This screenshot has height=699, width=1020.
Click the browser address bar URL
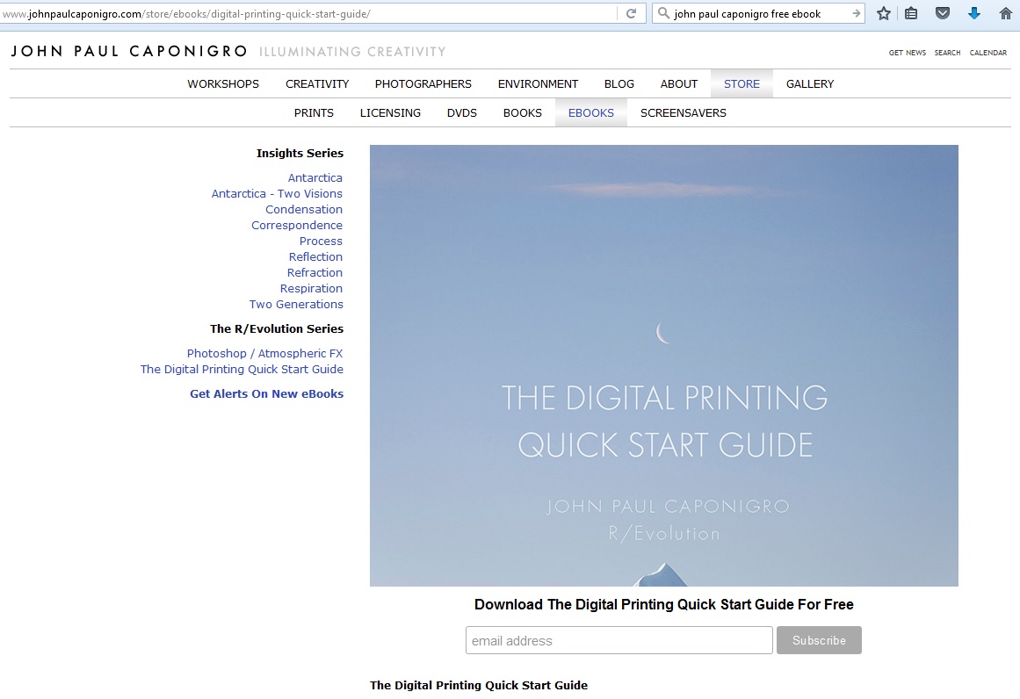[x=308, y=14]
